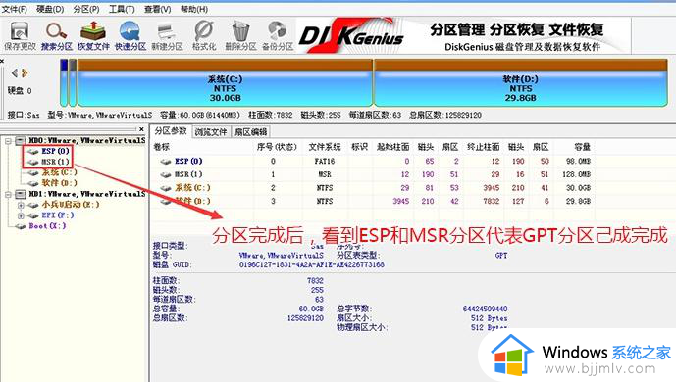Image resolution: width=676 pixels, height=382 pixels.
Task: Click MSR(1) row in partition table
Action: tap(373, 174)
